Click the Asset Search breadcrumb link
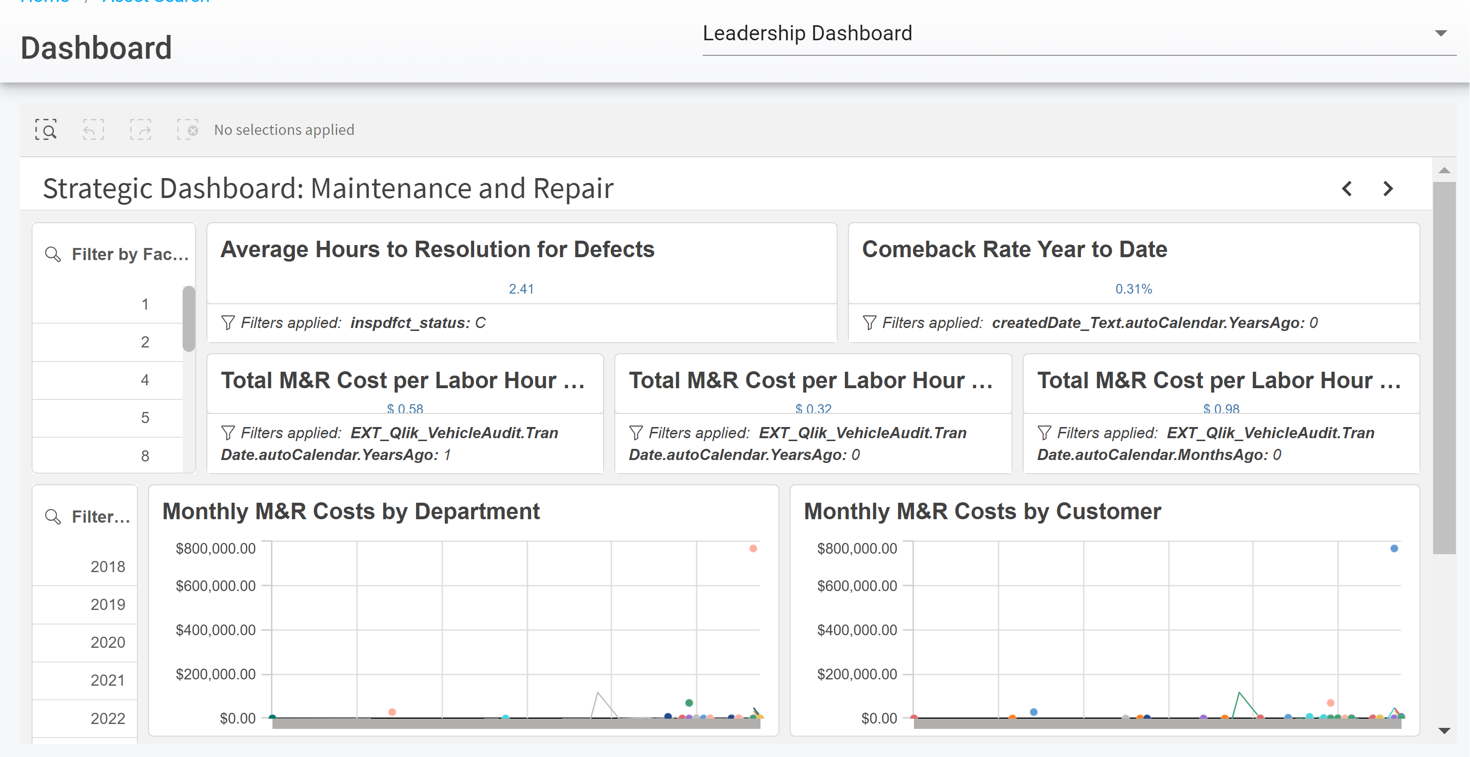 coord(156,2)
